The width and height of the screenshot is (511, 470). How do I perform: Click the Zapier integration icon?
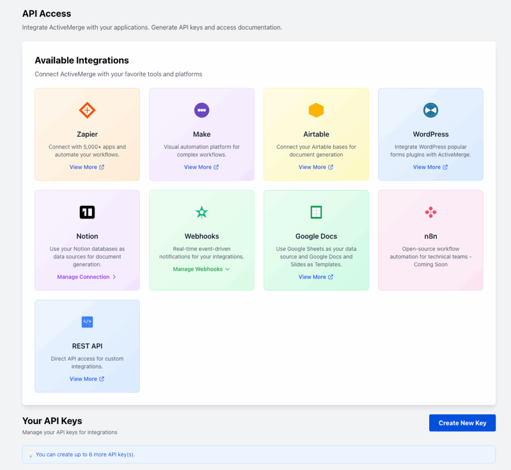coord(87,110)
